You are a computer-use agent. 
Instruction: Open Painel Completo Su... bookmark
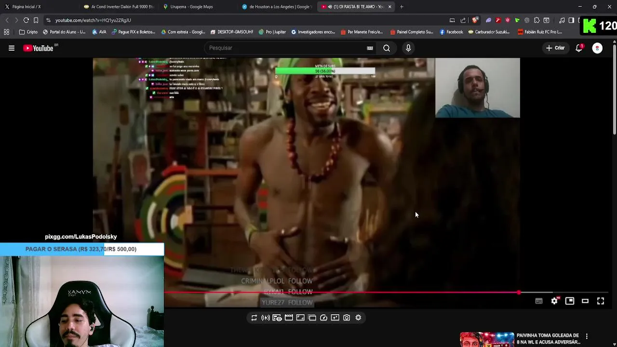pyautogui.click(x=412, y=32)
